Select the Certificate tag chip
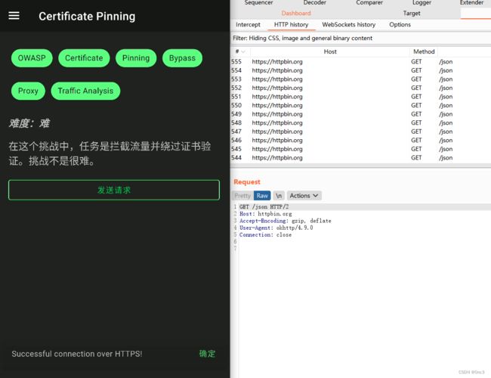The image size is (491, 378). point(84,58)
